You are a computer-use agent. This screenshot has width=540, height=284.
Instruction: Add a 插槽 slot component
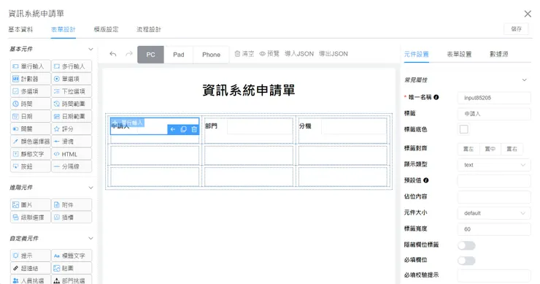(72, 218)
